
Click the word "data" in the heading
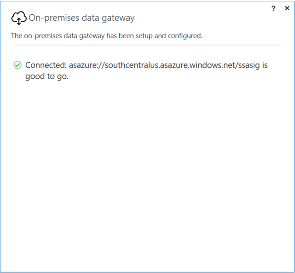click(85, 18)
